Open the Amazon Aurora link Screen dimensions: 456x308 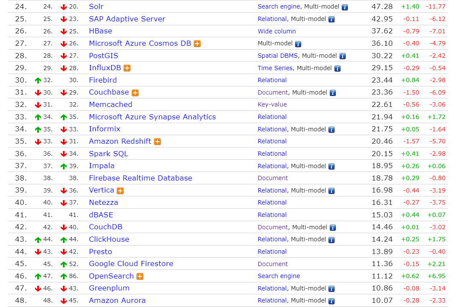(117, 300)
